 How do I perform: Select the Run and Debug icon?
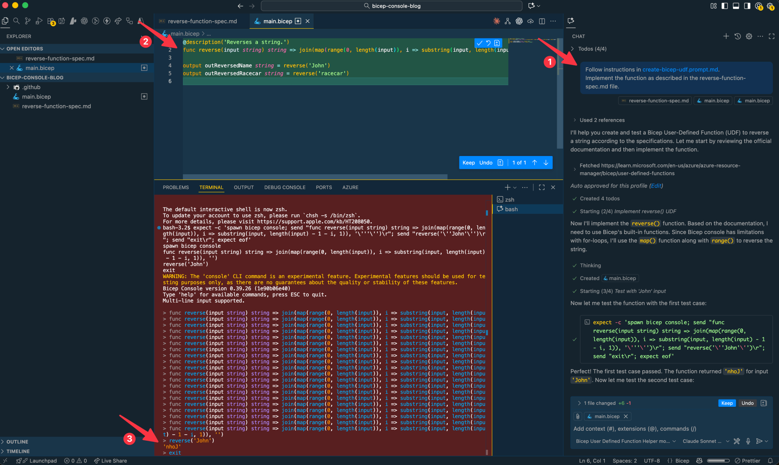click(x=39, y=21)
